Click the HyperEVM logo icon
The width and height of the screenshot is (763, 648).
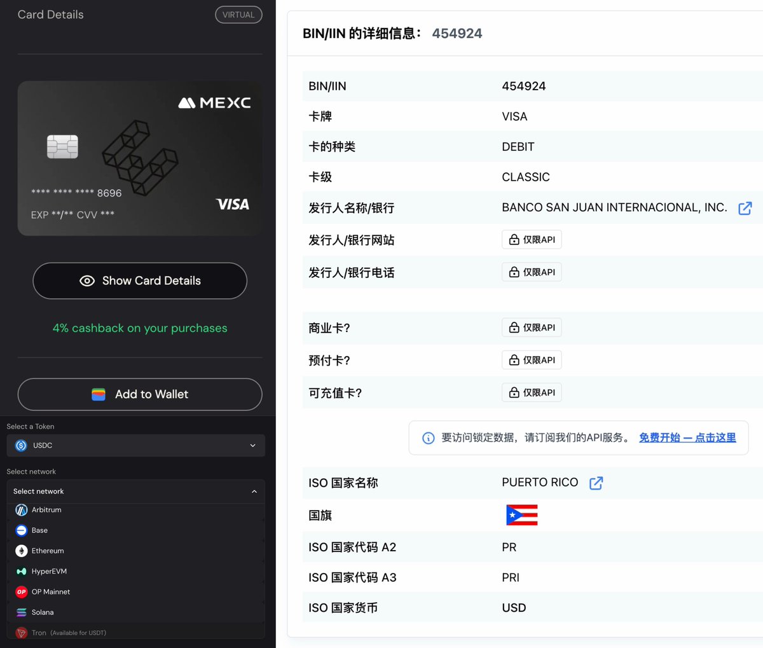point(22,571)
